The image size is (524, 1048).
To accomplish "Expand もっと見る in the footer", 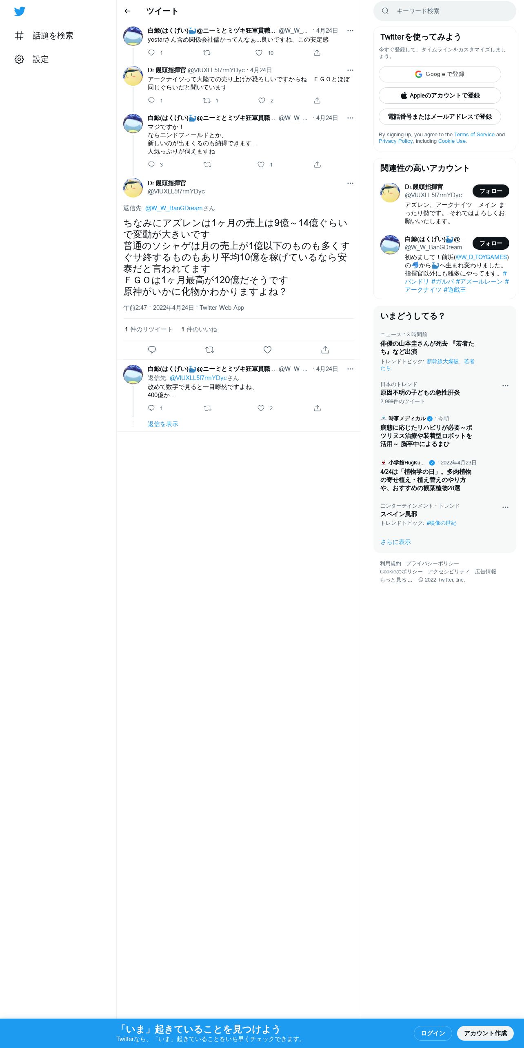I will [x=396, y=580].
